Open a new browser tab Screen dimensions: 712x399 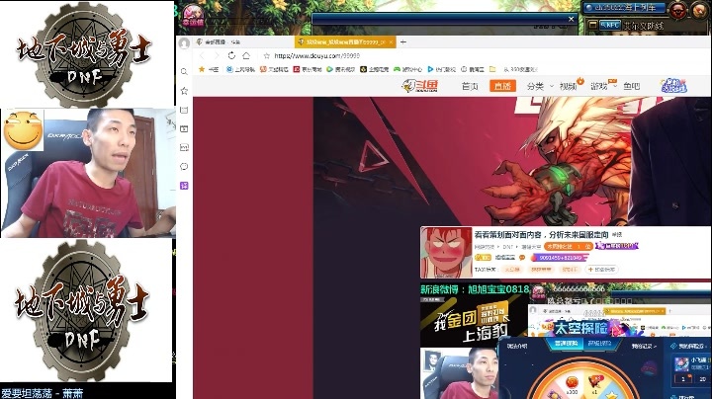402,41
